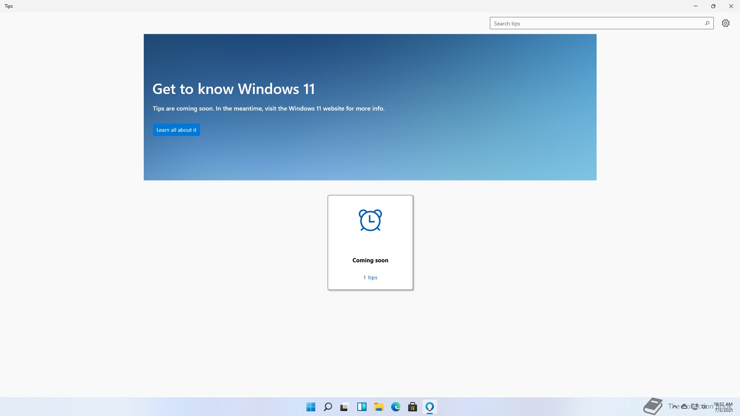Open Task View icon on taskbar
This screenshot has height=416, width=740.
345,407
